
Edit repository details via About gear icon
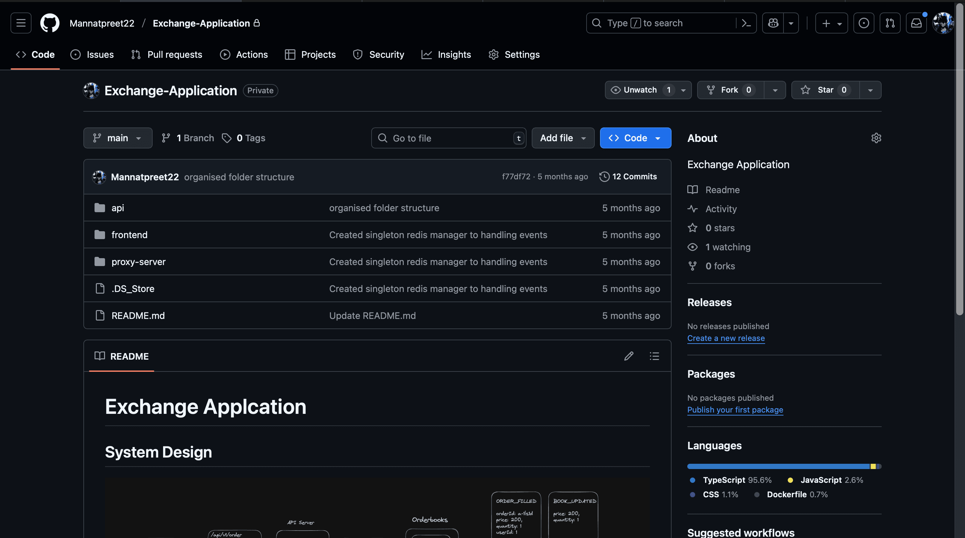pos(876,138)
